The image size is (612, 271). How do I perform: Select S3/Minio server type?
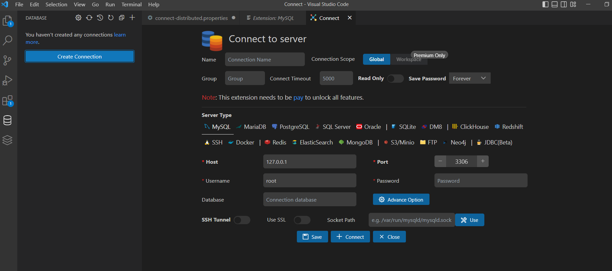point(399,142)
